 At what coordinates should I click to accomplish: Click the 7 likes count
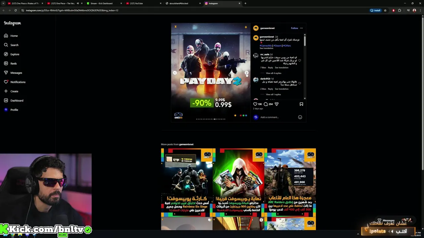263,67
